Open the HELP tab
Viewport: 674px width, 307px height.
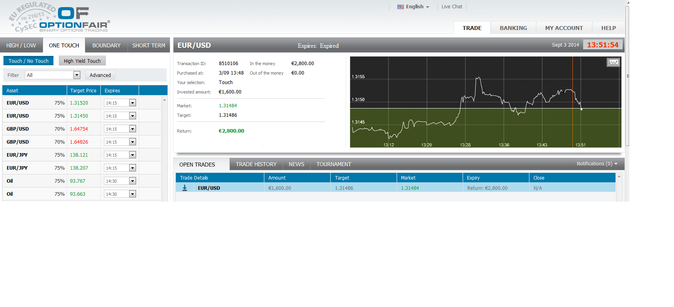pos(608,28)
